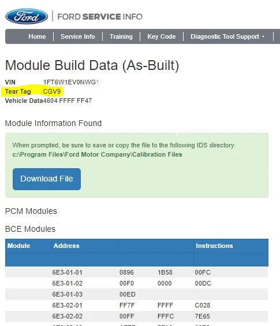Click the 7E65 value in row 6E3-02-02
The image size is (280, 326).
202,316
